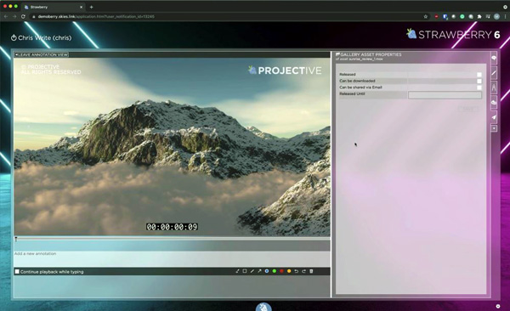Check the Released checkbox

coord(479,75)
